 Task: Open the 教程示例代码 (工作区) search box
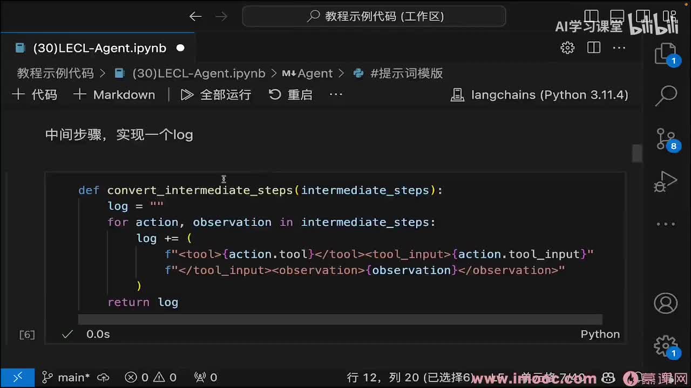[x=374, y=16]
